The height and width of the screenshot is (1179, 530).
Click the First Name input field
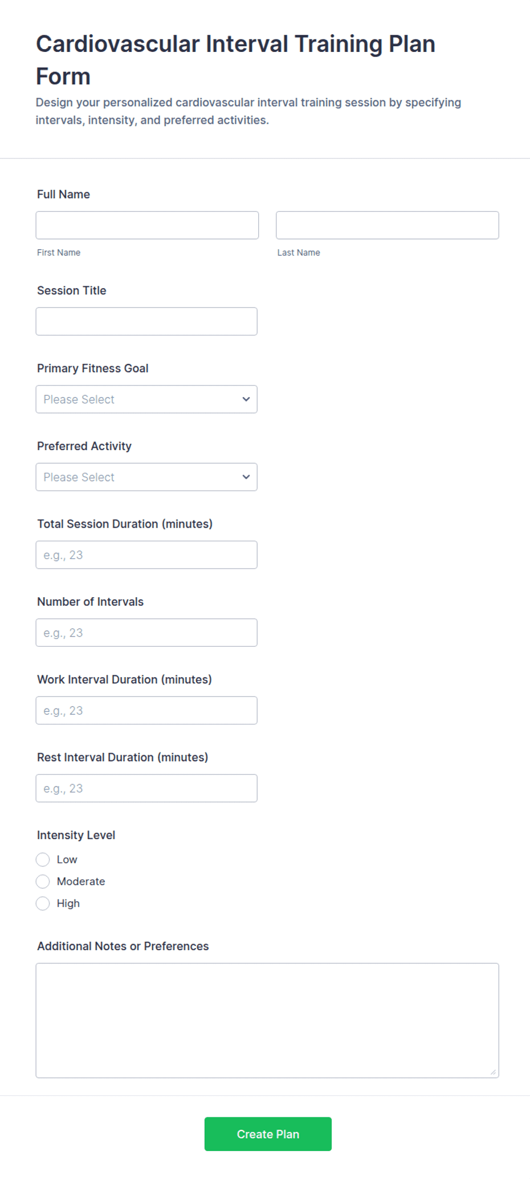coord(147,225)
